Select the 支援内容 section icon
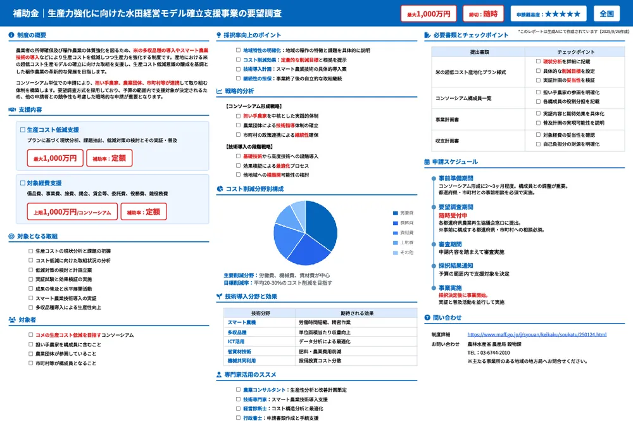The width and height of the screenshot is (633, 447). [11, 110]
